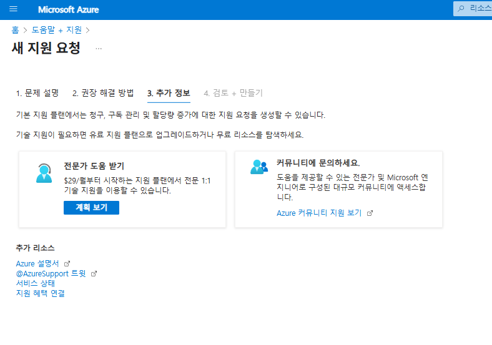Open 도움말 + 지원 breadcrumb

[x=56, y=30]
